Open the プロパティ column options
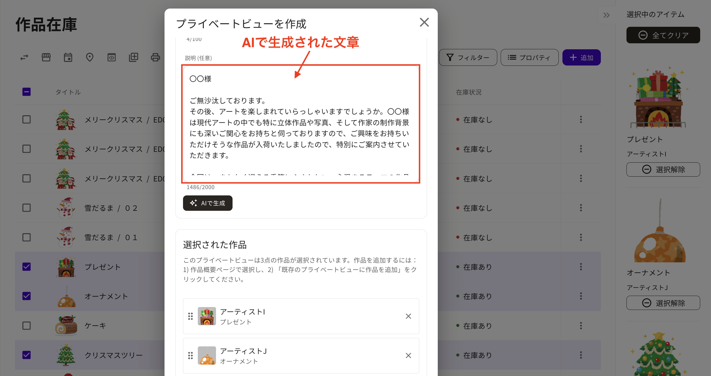The width and height of the screenshot is (711, 376). tap(529, 58)
